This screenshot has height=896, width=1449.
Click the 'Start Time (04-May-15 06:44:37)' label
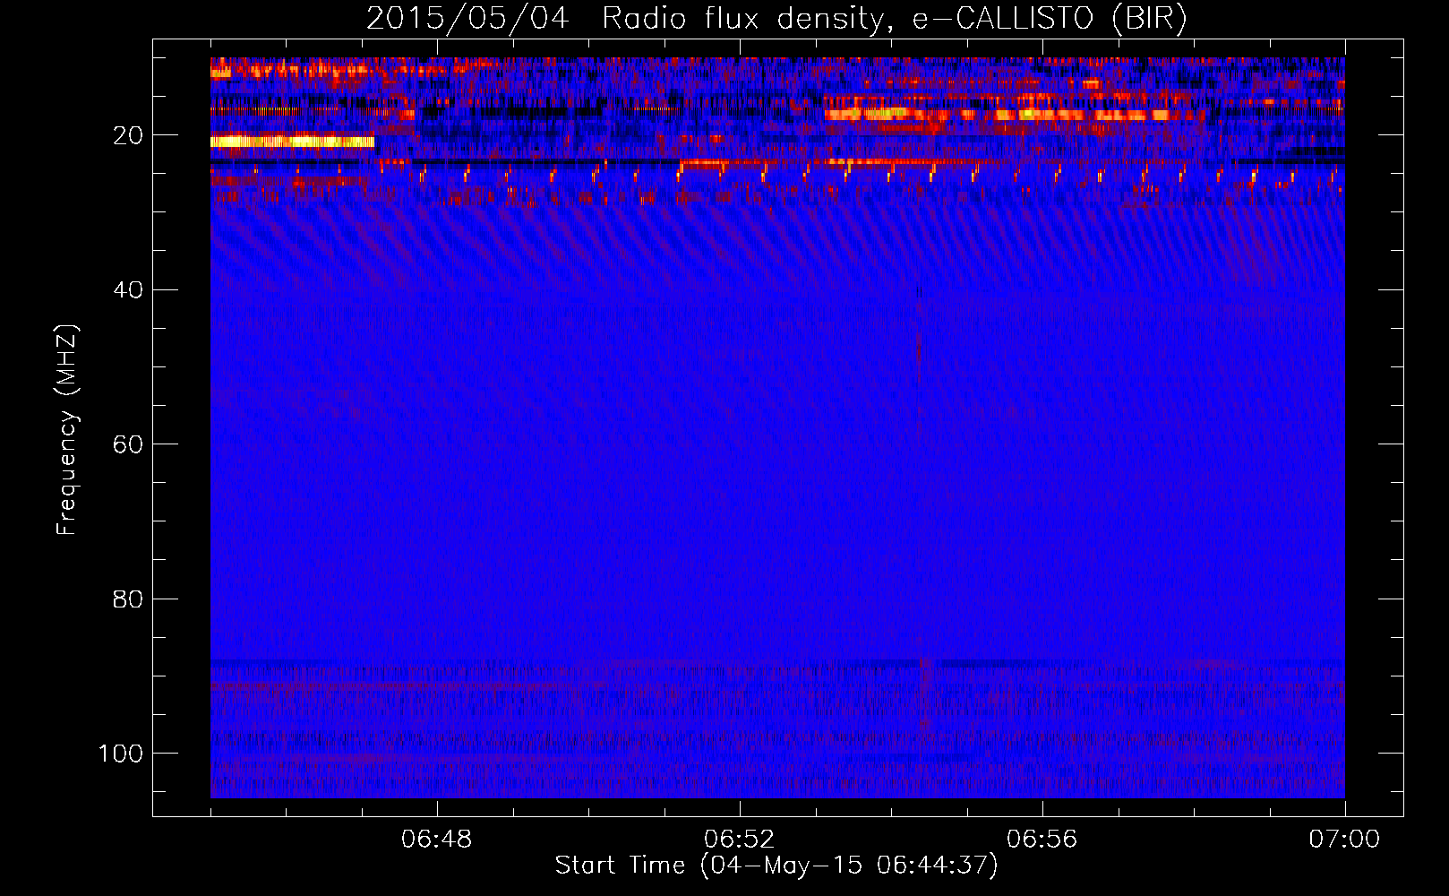click(x=776, y=865)
